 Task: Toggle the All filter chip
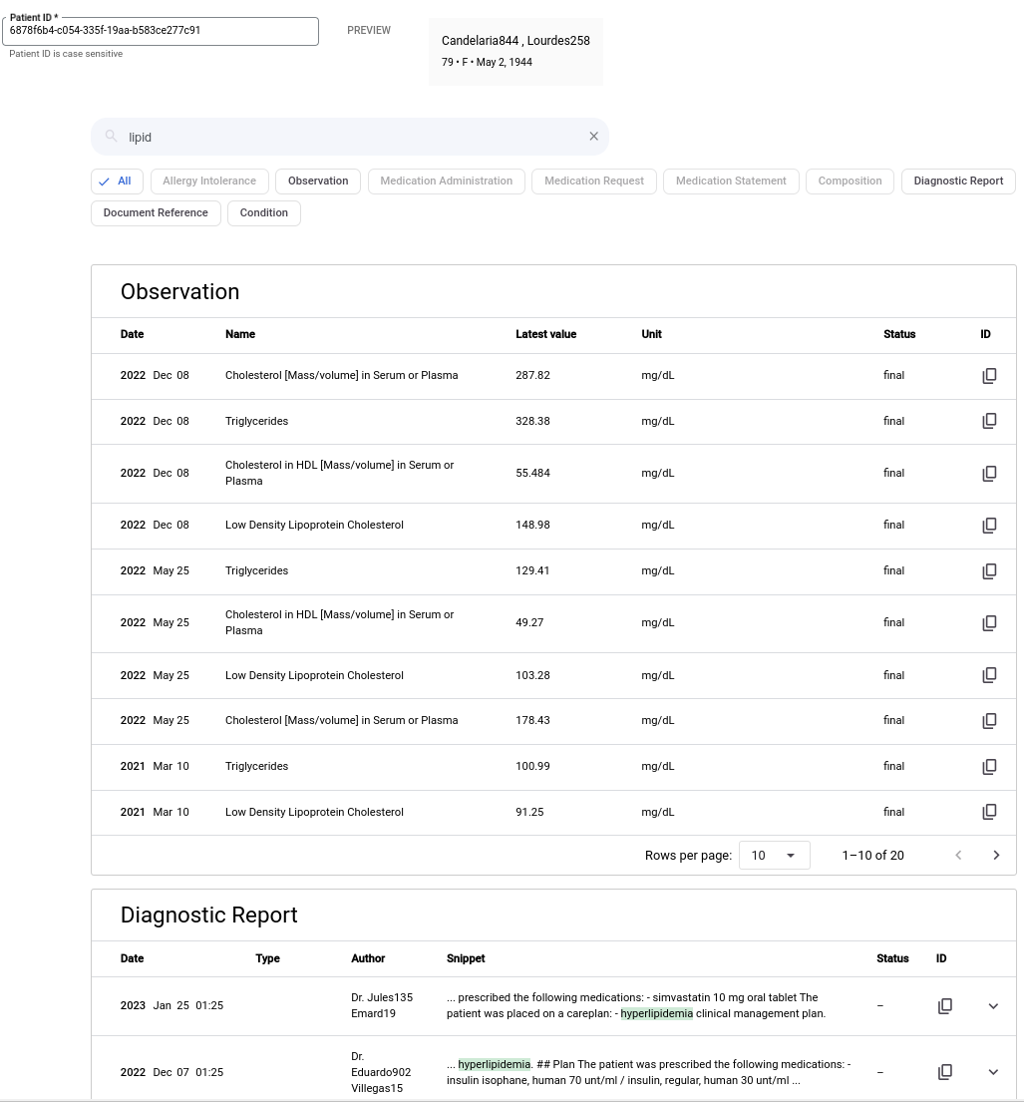click(x=116, y=182)
